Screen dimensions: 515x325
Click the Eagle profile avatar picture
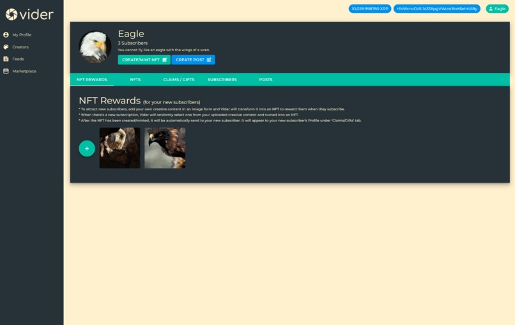pos(95,47)
